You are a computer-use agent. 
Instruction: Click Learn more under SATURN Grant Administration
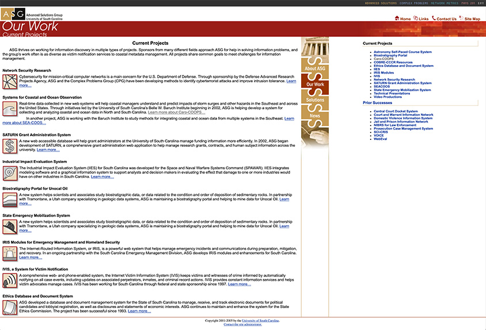[48, 150]
